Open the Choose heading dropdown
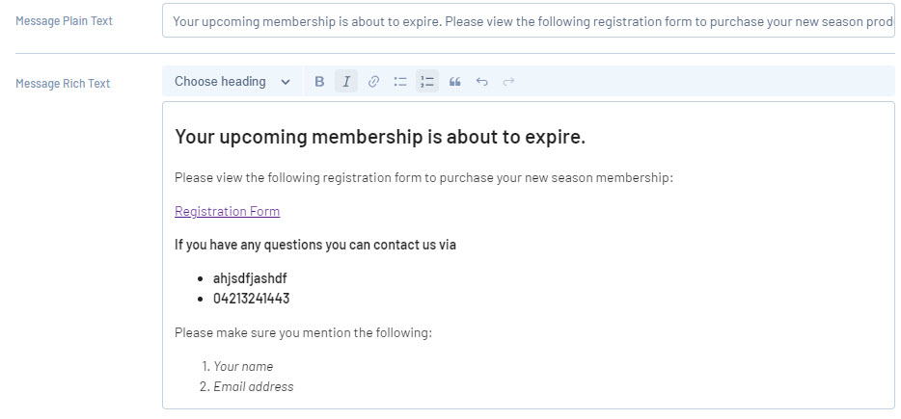This screenshot has width=901, height=419. coord(232,82)
